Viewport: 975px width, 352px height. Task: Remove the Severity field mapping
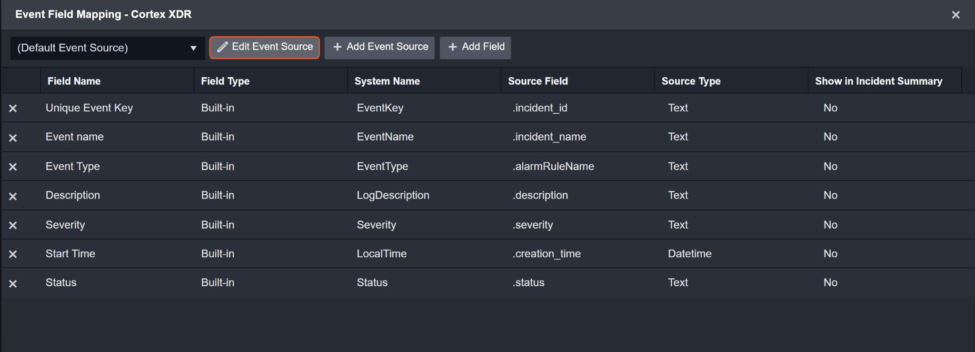[x=13, y=225]
